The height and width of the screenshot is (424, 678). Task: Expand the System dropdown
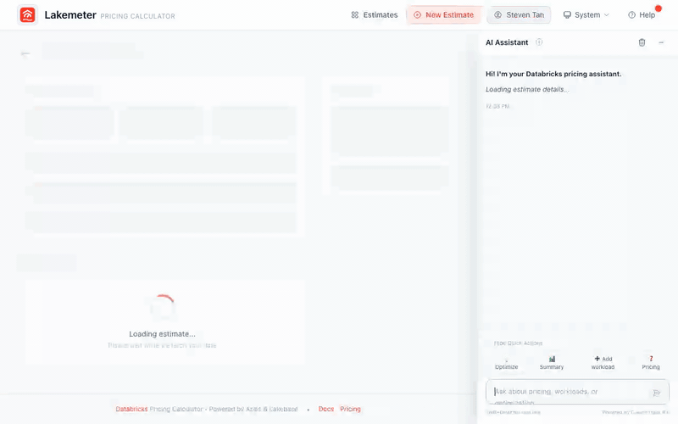point(586,14)
